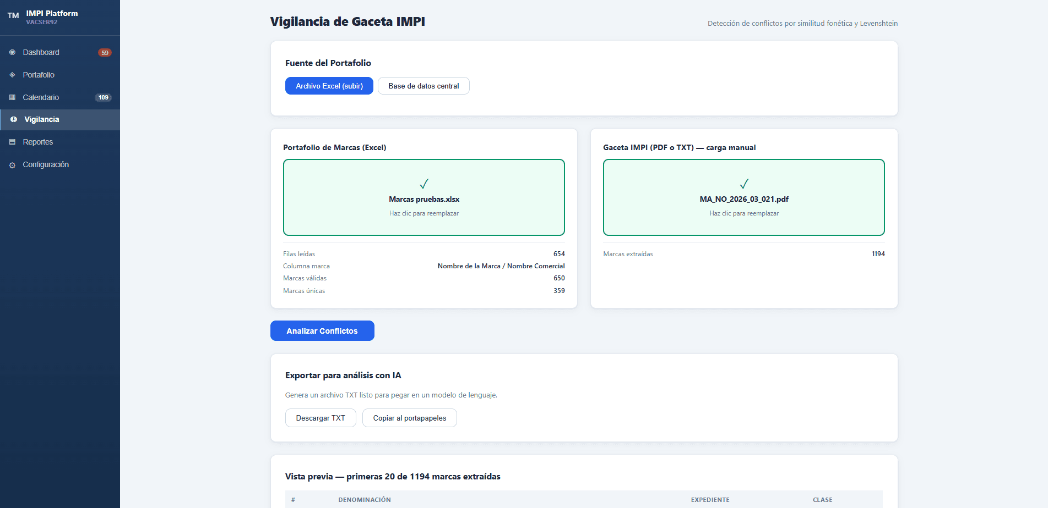Replace the Marcas pruebas.xlsx upload file

(x=424, y=197)
